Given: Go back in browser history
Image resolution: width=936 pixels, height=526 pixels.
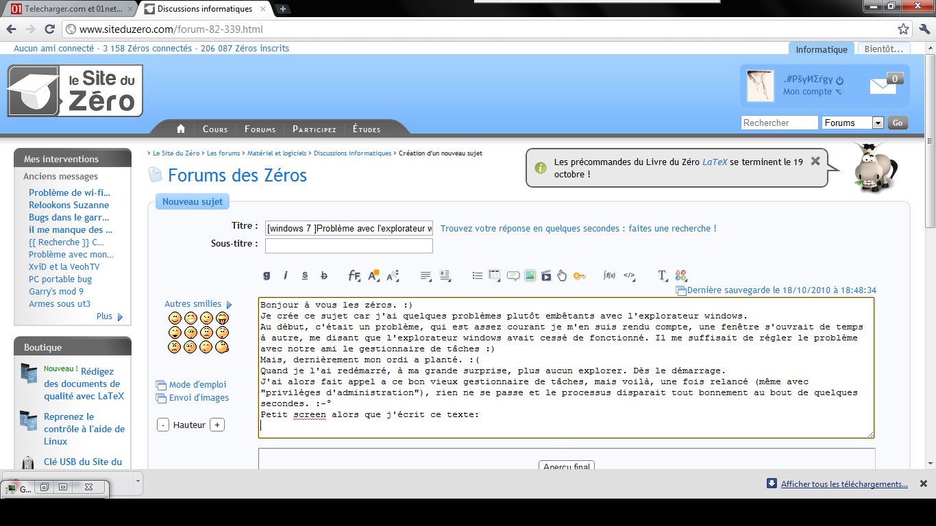Looking at the screenshot, I should [x=11, y=29].
